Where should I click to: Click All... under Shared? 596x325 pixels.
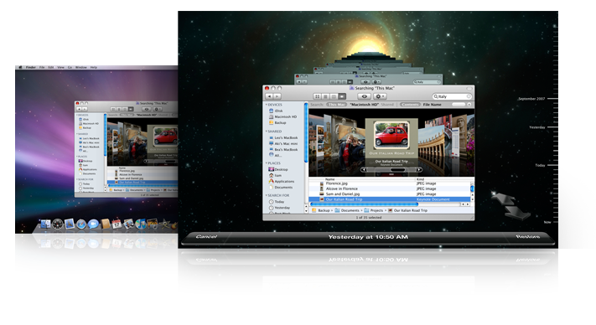(x=276, y=155)
